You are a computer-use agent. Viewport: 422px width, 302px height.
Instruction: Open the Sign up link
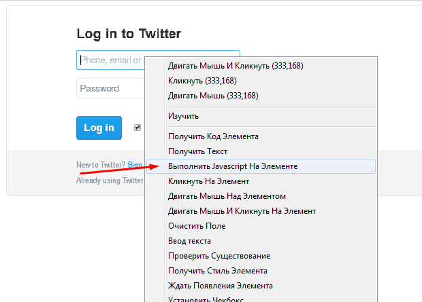135,165
